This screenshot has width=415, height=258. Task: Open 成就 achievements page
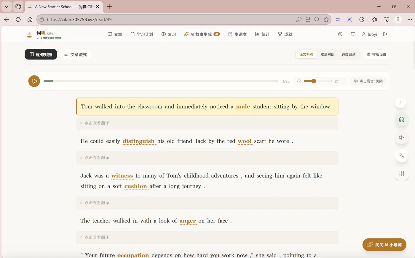tap(285, 34)
